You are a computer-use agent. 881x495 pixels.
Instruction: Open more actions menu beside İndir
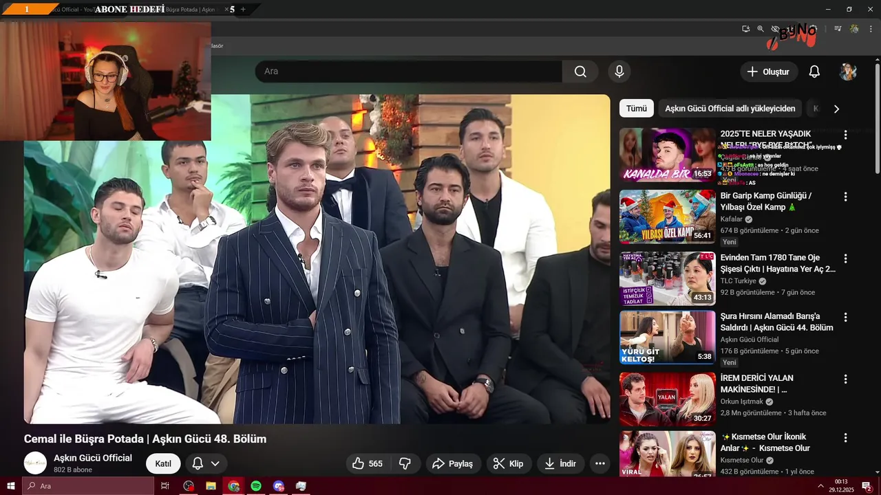click(x=599, y=463)
